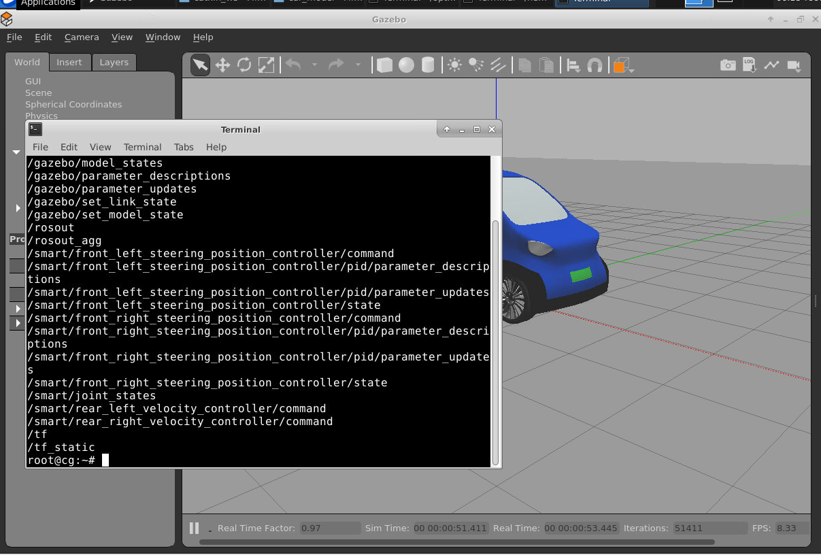Open Gazebo Camera menu

click(x=82, y=37)
